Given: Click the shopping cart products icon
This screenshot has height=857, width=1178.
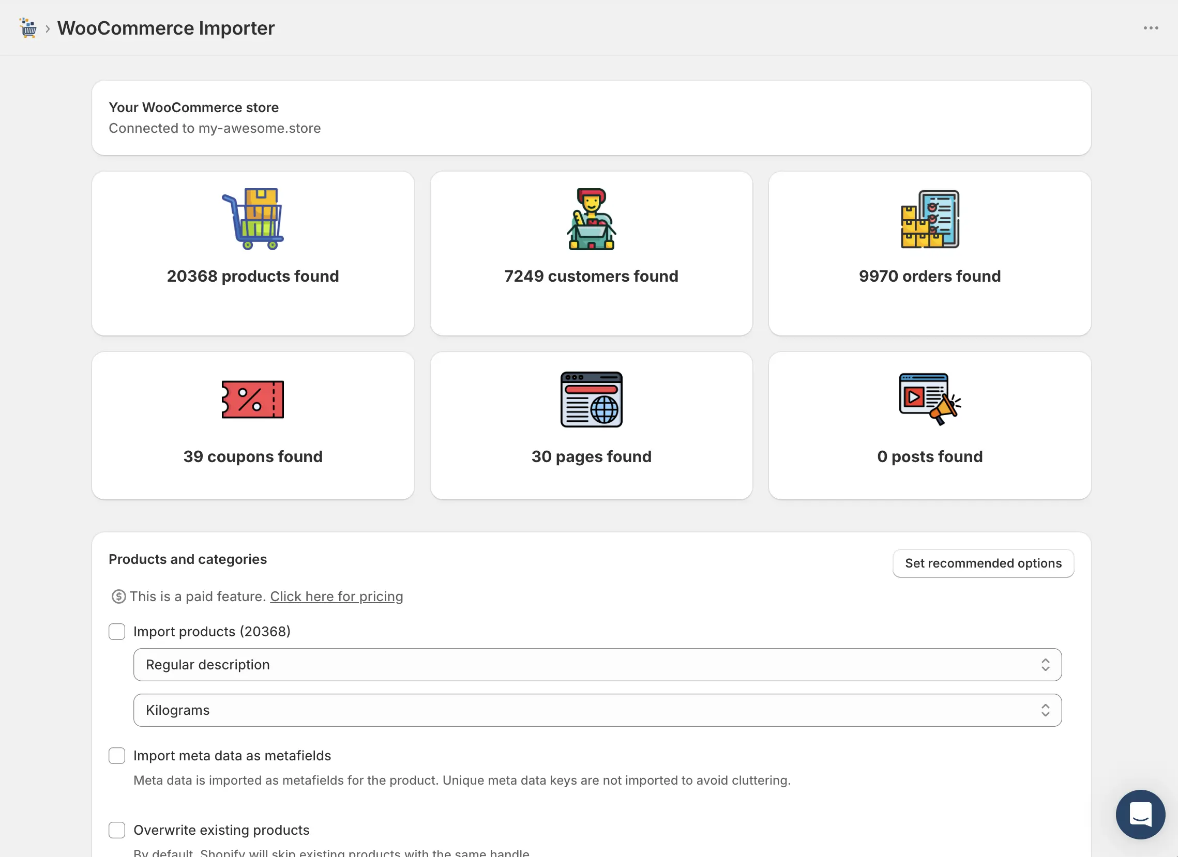Looking at the screenshot, I should 253,219.
